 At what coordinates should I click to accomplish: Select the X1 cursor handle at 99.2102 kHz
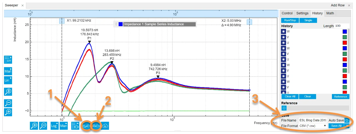click(x=62, y=21)
